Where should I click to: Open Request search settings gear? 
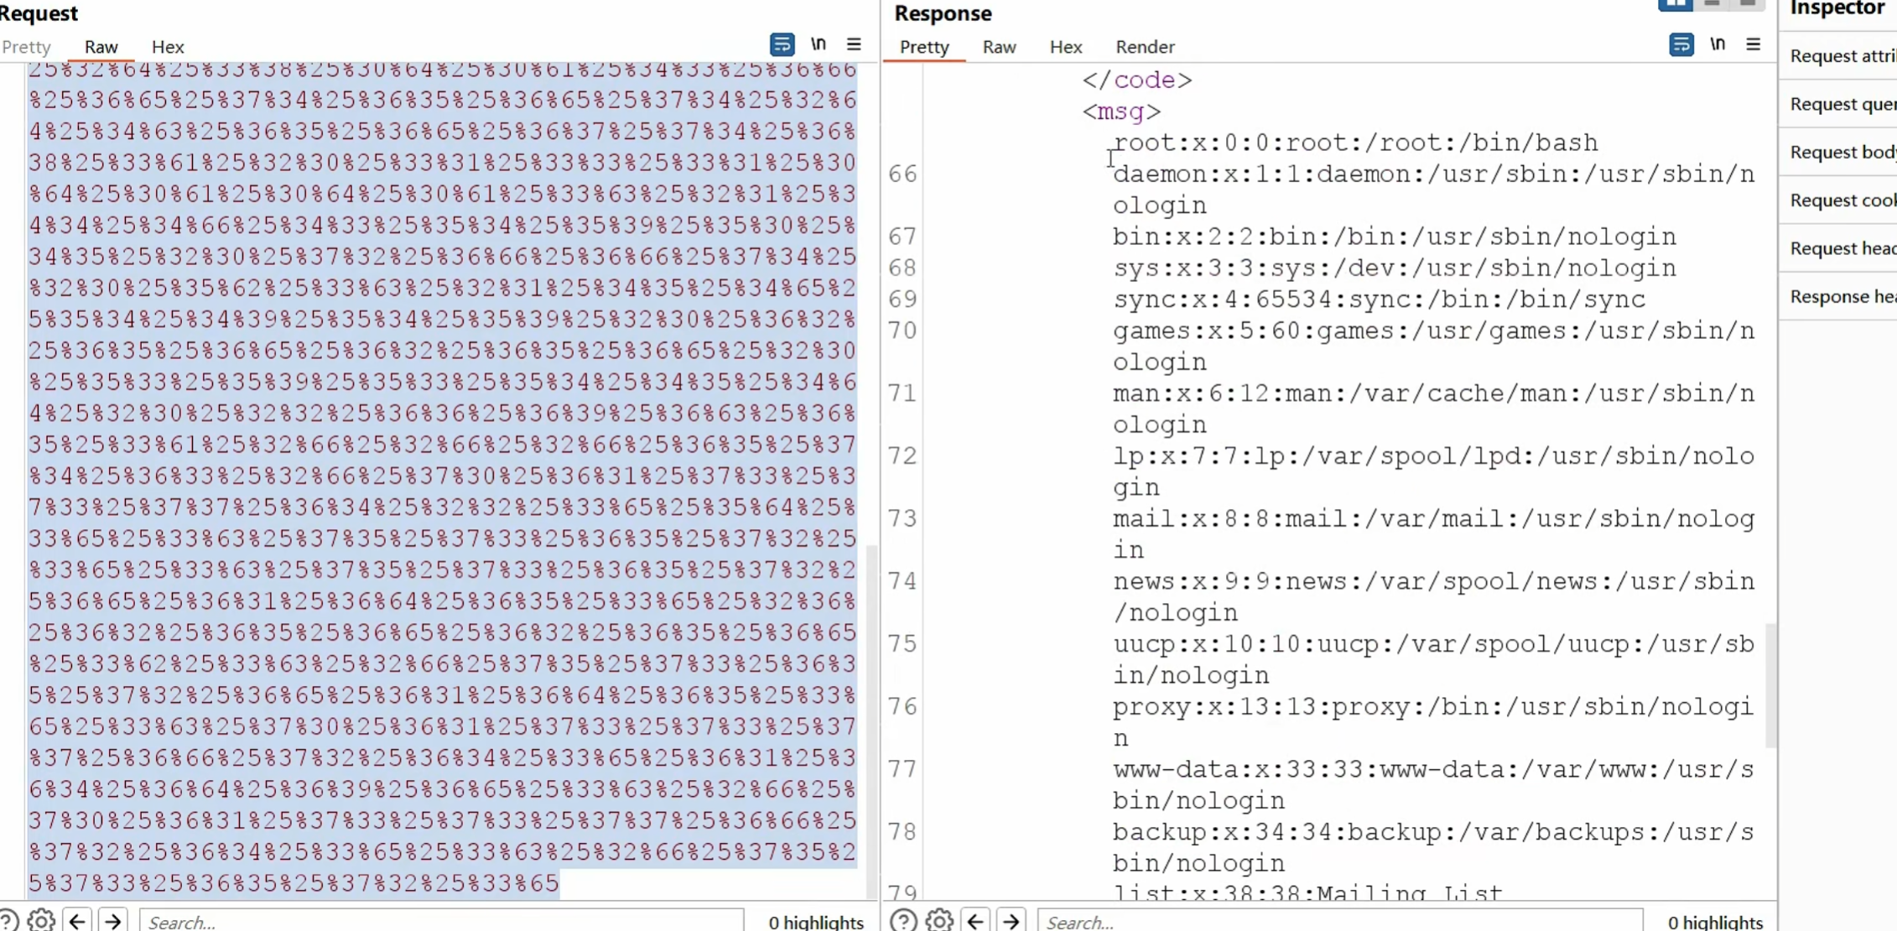click(x=41, y=920)
